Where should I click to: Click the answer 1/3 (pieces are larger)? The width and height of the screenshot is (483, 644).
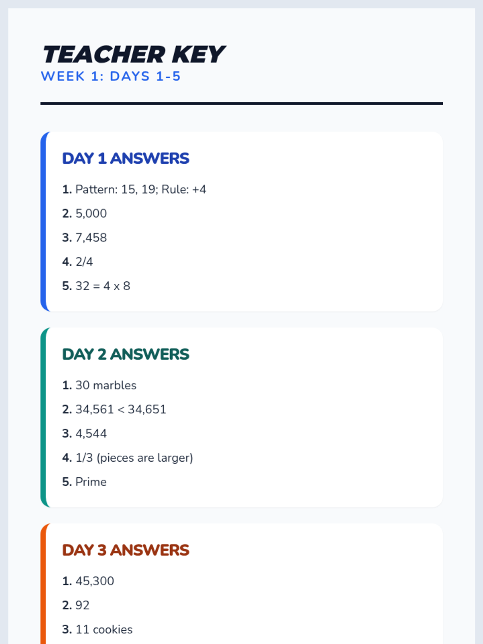coord(134,458)
